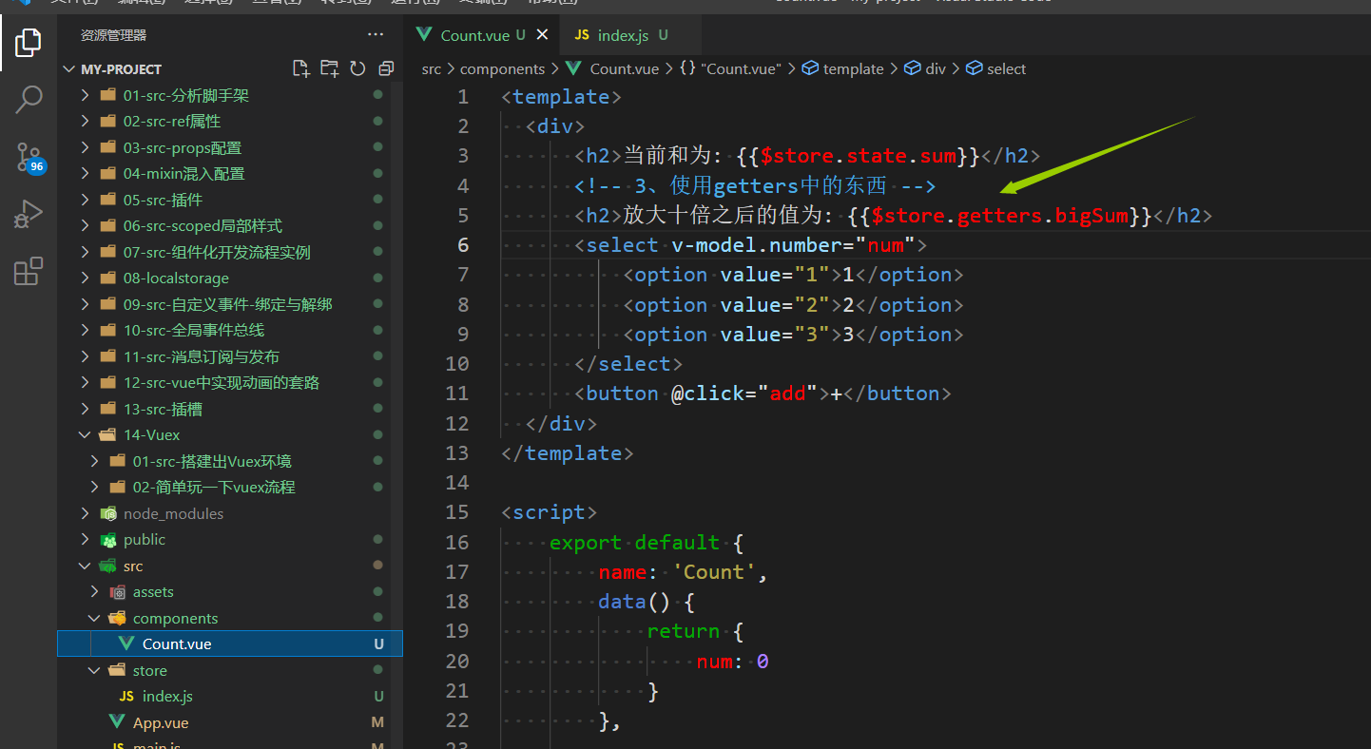Open explorer panel more actions menu
Image resolution: width=1371 pixels, height=749 pixels.
[376, 35]
